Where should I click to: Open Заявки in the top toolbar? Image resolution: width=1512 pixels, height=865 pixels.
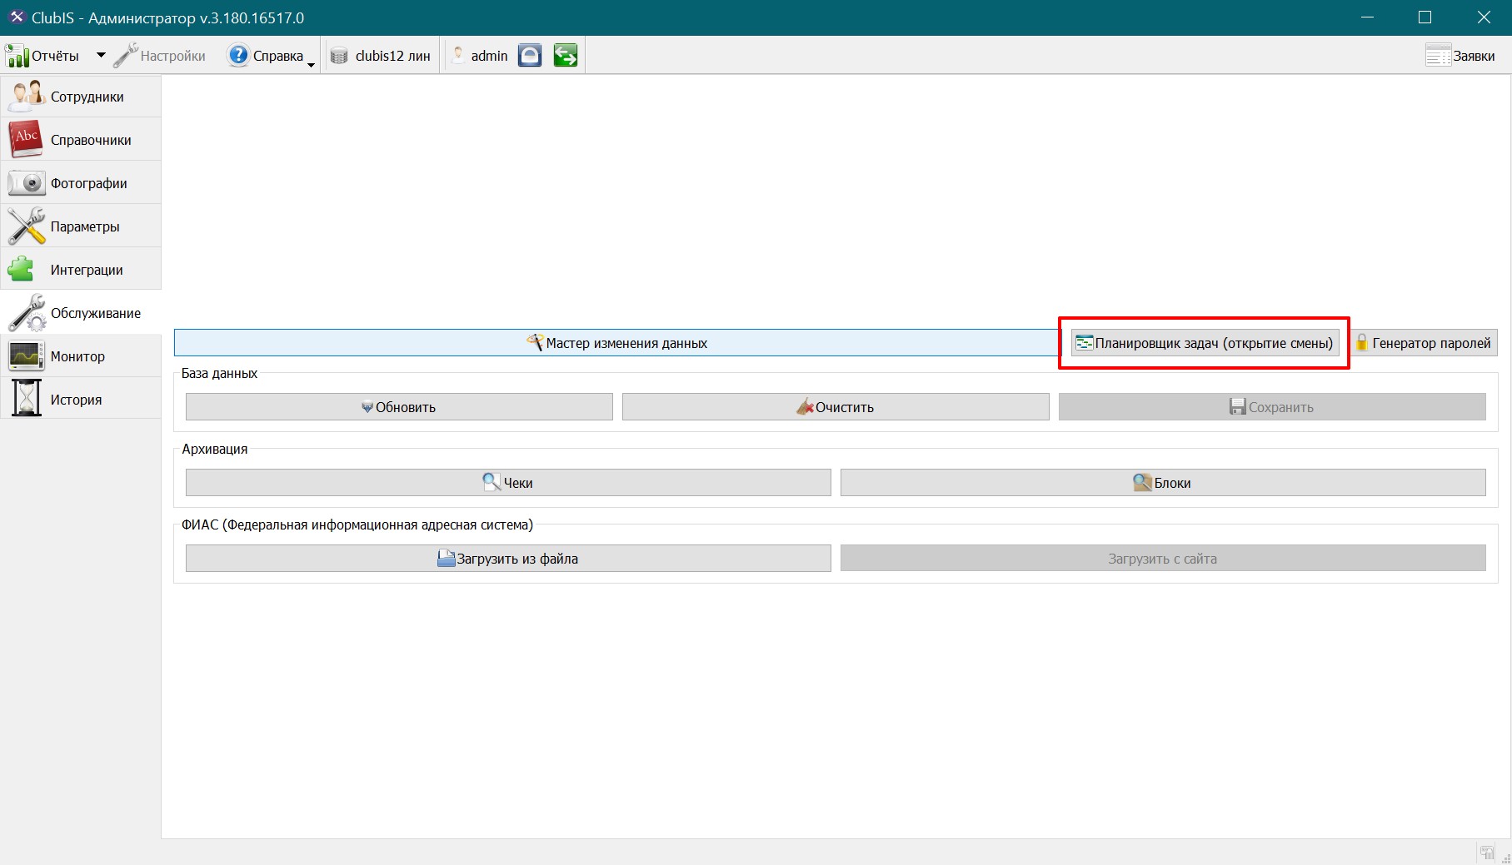(1460, 56)
